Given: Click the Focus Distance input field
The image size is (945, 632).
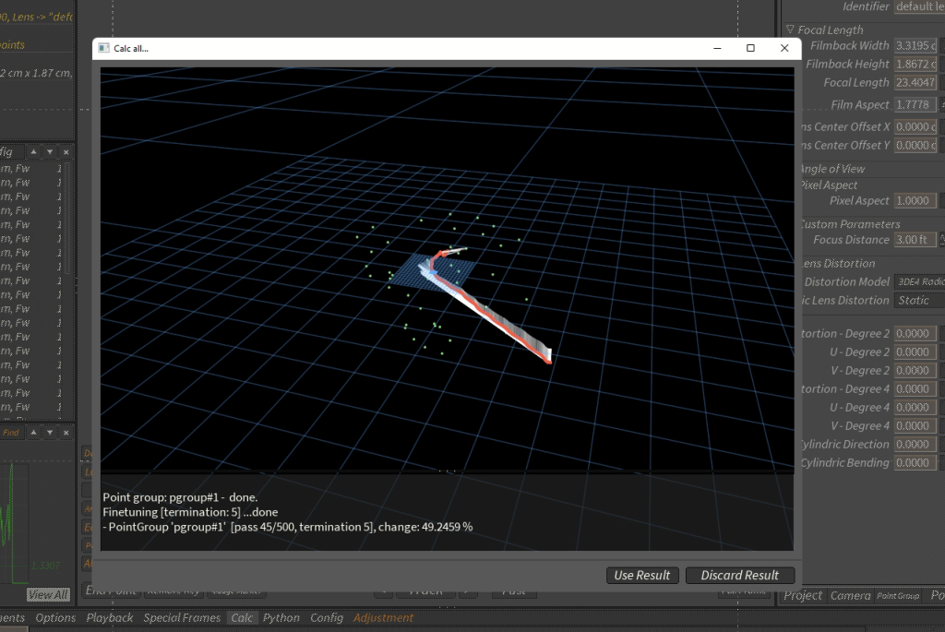Looking at the screenshot, I should (914, 239).
